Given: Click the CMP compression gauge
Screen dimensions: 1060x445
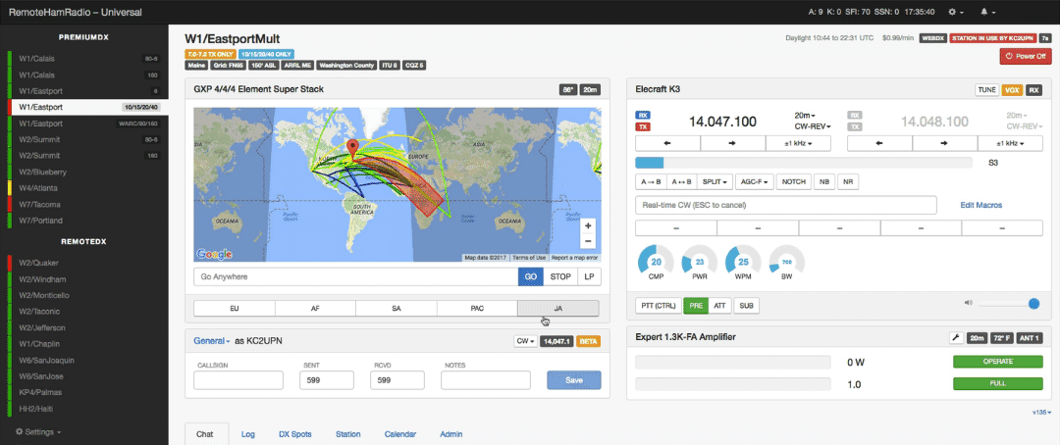Looking at the screenshot, I should [656, 262].
